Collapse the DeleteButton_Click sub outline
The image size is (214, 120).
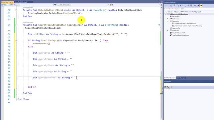[x=16, y=10]
